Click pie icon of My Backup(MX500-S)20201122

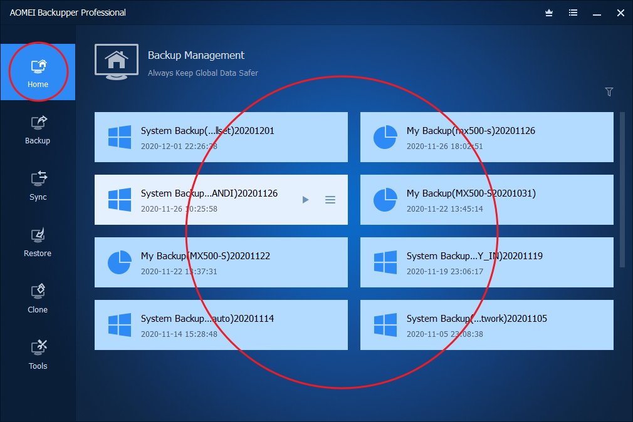(x=120, y=262)
